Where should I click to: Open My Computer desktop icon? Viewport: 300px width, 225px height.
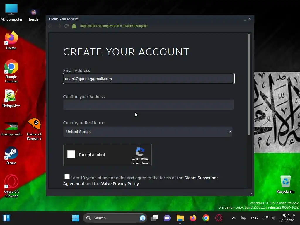11,12
